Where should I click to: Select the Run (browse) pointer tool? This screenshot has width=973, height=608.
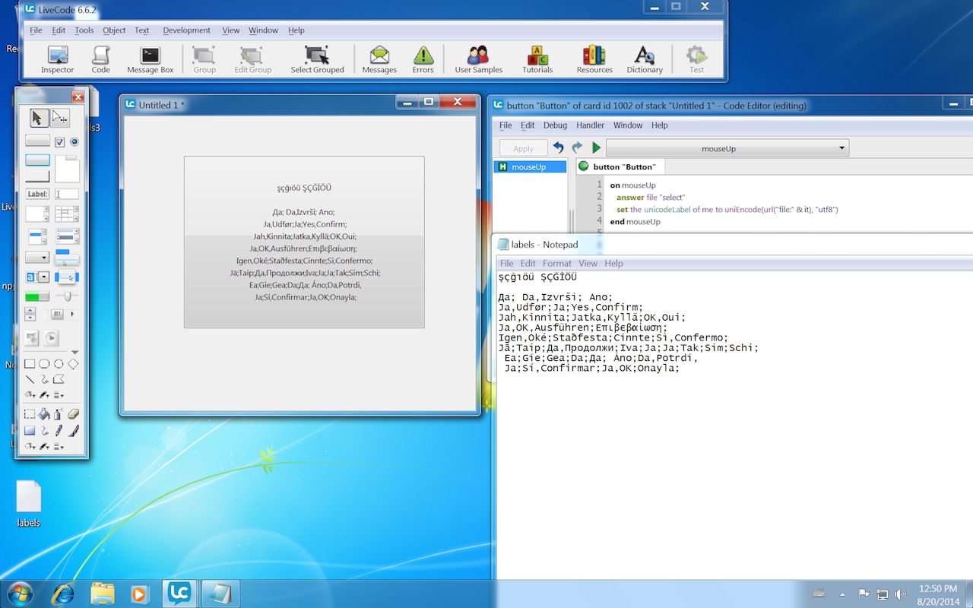point(36,118)
